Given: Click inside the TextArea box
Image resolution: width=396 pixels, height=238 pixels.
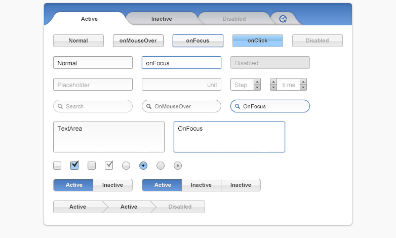Looking at the screenshot, I should tap(109, 137).
